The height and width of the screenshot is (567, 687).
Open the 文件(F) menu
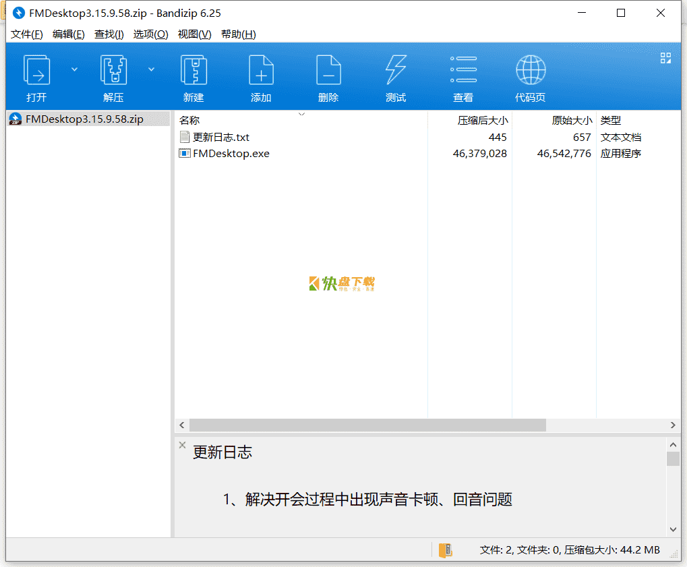pyautogui.click(x=27, y=34)
